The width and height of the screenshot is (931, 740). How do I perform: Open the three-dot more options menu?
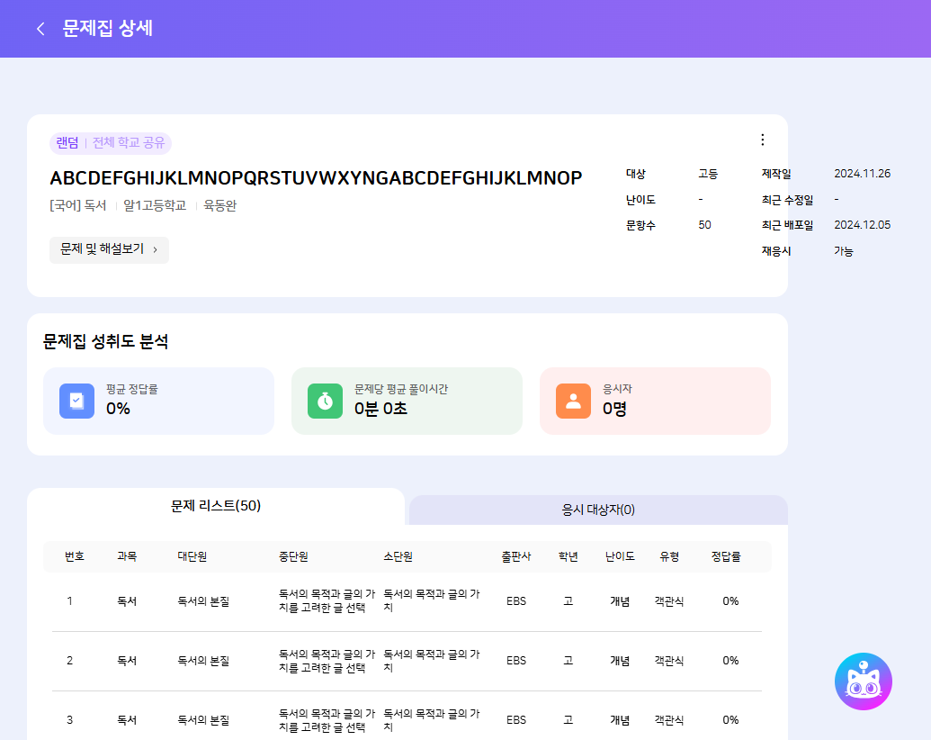point(762,140)
